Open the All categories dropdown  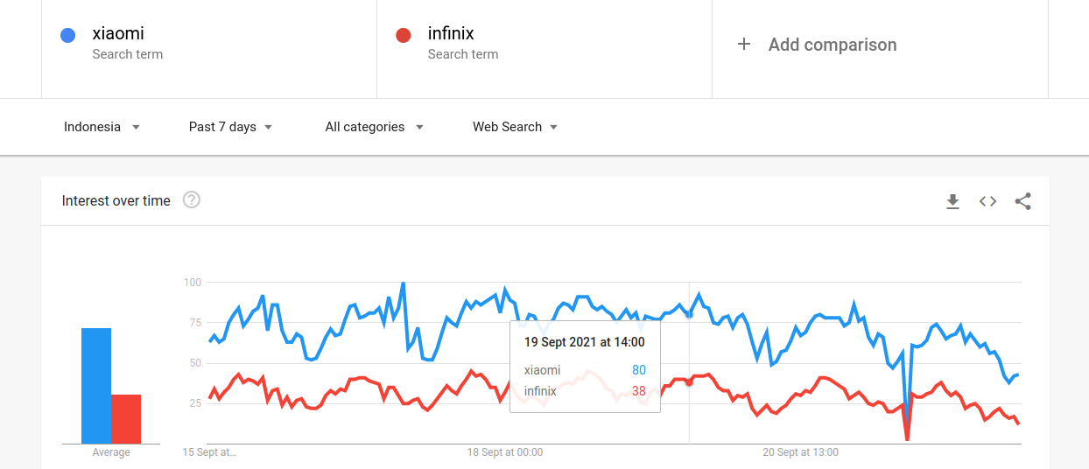coord(374,127)
